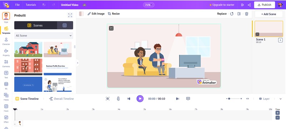Click the timeline zoom plus sign
The height and width of the screenshot is (129, 286).
pos(241,99)
